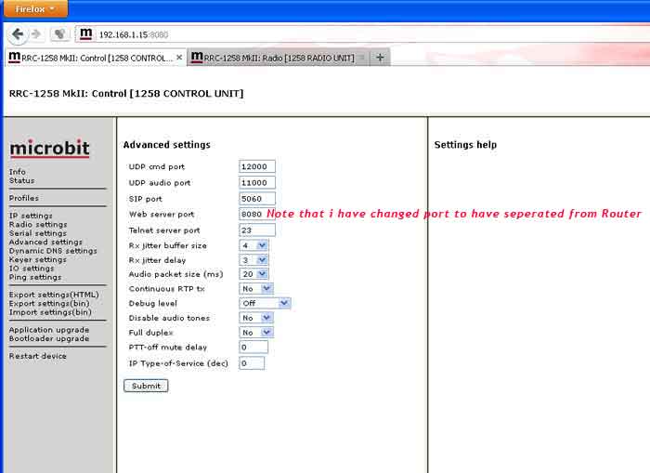Click the 'Debug level' label text
This screenshot has width=650, height=473.
pos(153,303)
